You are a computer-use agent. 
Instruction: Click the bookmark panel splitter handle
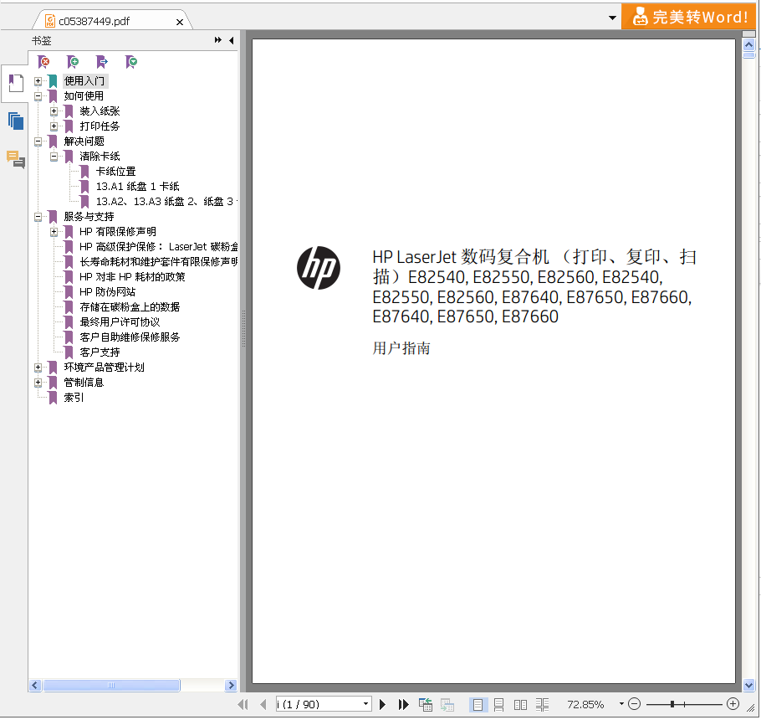coord(243,329)
